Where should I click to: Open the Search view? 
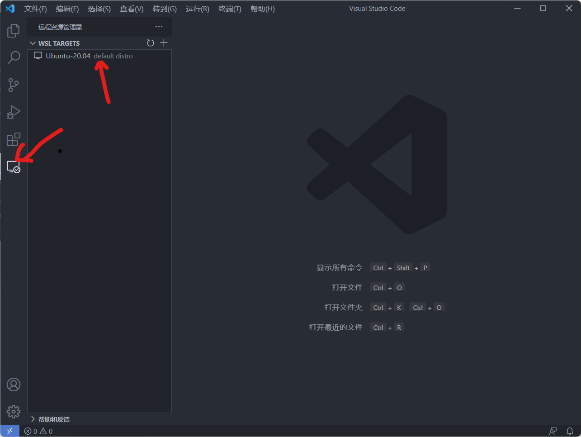[14, 58]
